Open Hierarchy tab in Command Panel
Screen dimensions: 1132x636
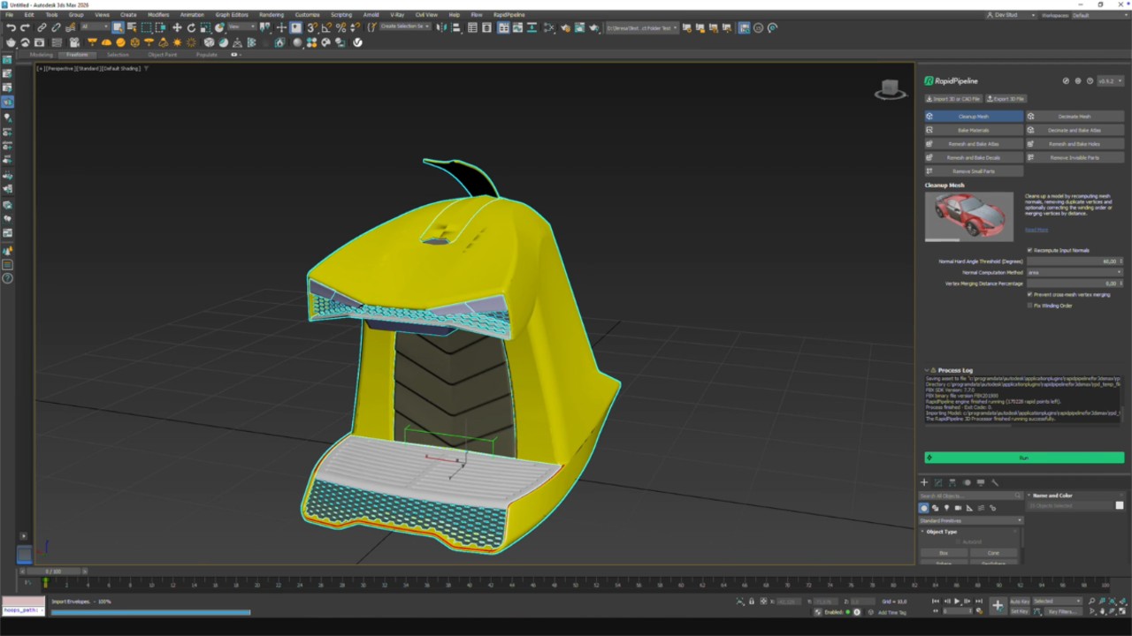(x=952, y=482)
